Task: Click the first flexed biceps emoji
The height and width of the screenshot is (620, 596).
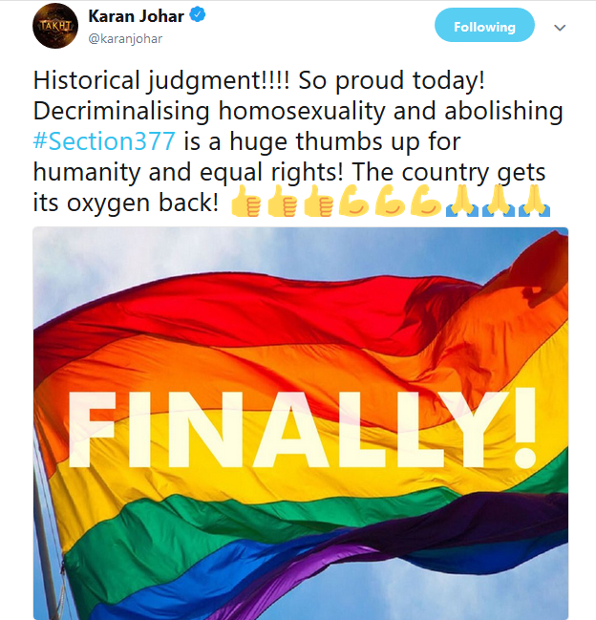Action: pyautogui.click(x=353, y=200)
